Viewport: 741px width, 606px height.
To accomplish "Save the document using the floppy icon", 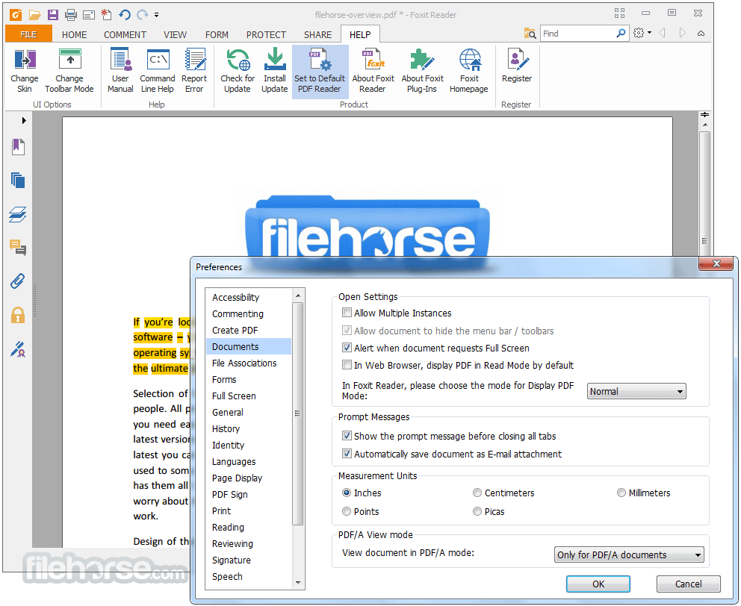I will tap(53, 15).
